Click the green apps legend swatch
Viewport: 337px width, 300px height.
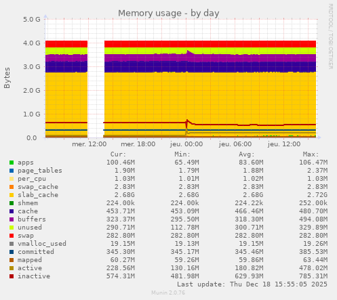[12, 163]
